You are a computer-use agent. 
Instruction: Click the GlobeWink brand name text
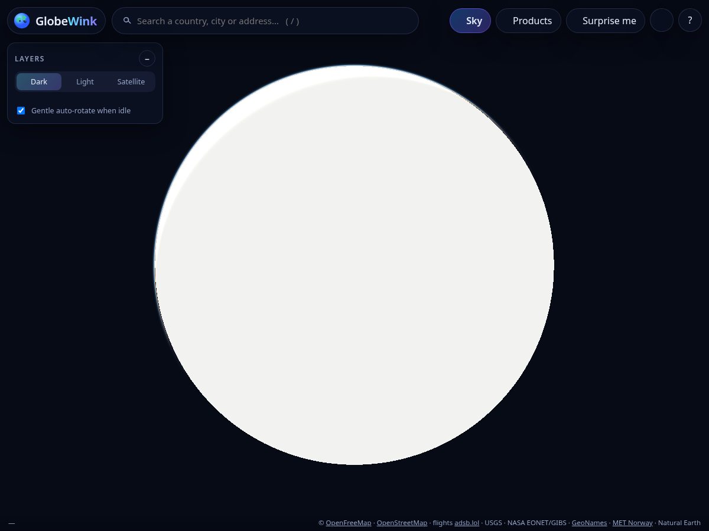(66, 21)
